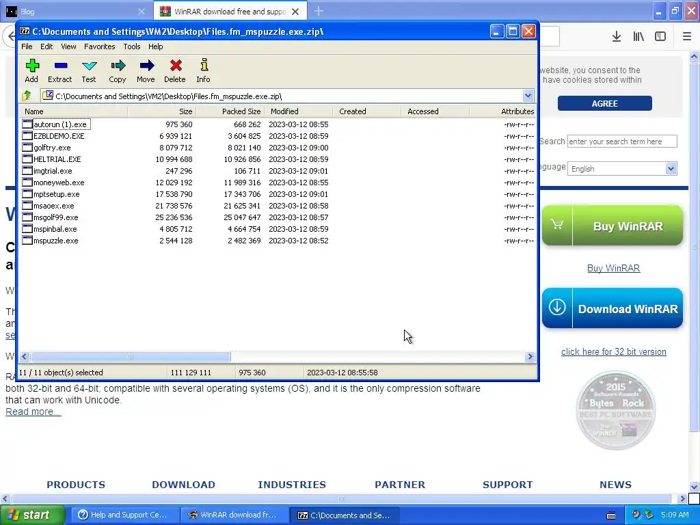Viewport: 700px width, 525px height.
Task: Click the 7-Zip icon in window title bar
Action: tap(25, 31)
